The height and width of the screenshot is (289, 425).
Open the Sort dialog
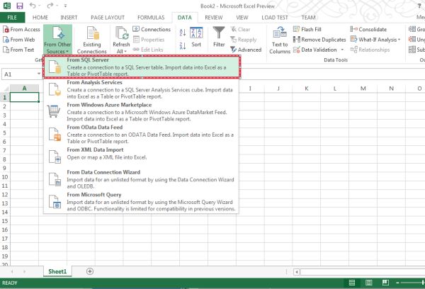click(196, 37)
